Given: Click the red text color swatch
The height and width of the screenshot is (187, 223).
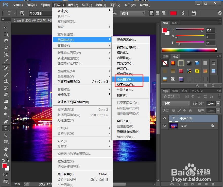Looking at the screenshot, I should click(x=173, y=13).
